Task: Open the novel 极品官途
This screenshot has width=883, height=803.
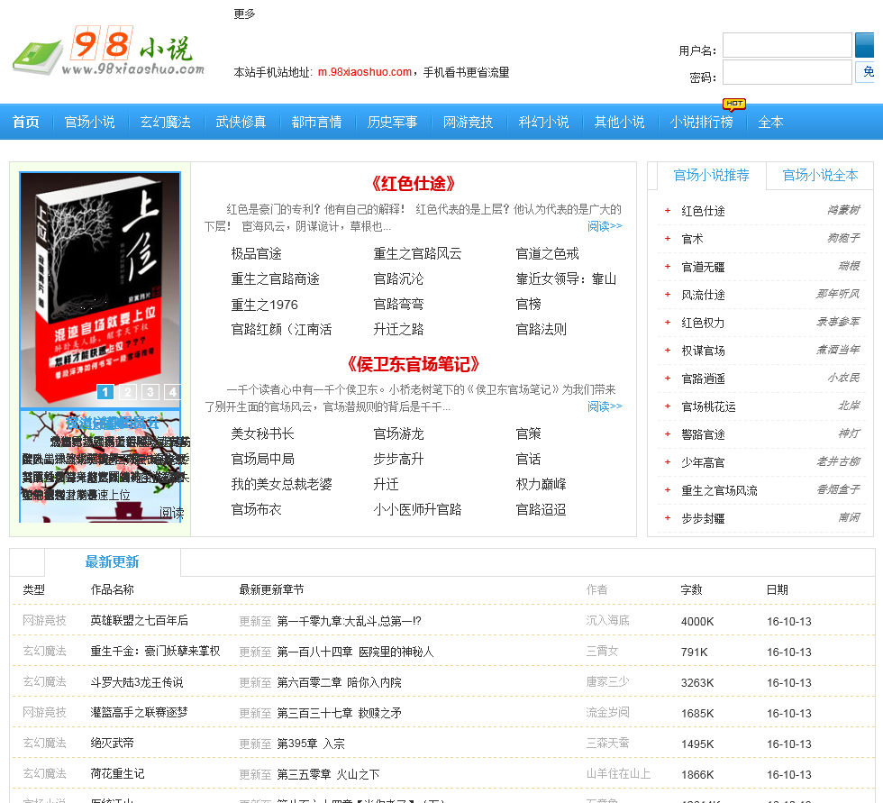Action: [x=256, y=254]
